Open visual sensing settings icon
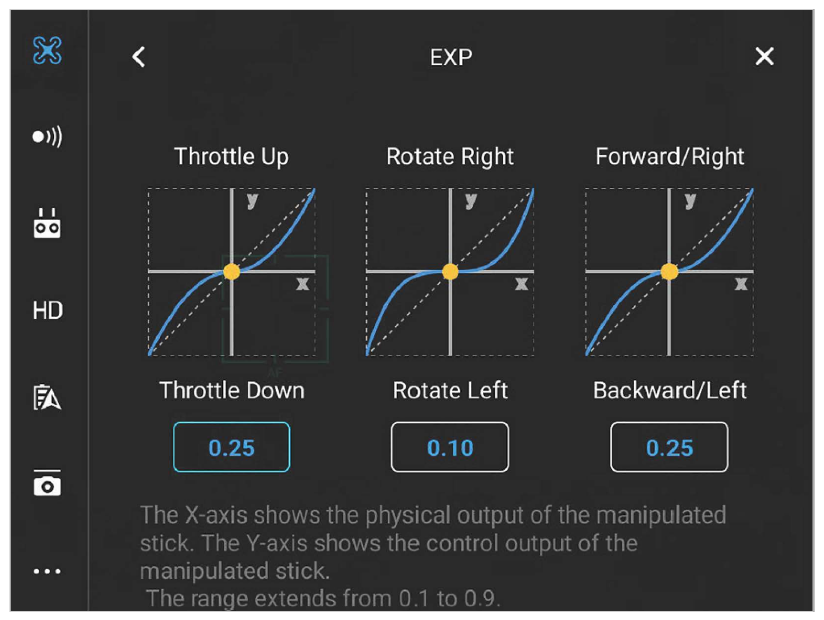The width and height of the screenshot is (824, 620). tap(47, 137)
